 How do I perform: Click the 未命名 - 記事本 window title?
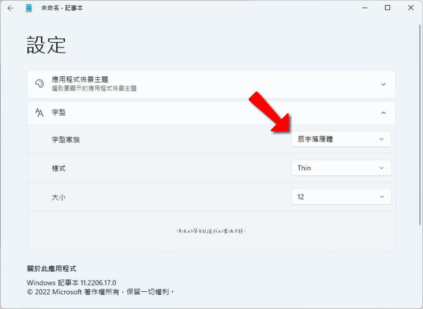tap(62, 8)
